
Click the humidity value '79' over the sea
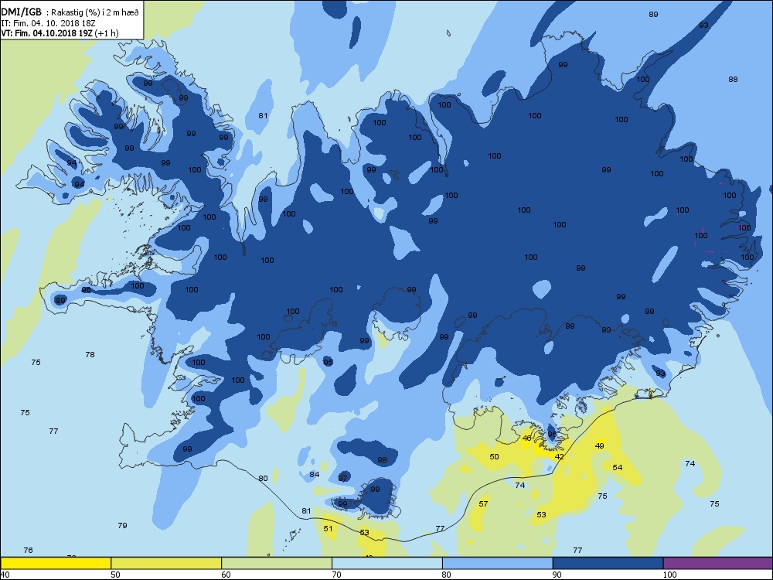click(122, 525)
